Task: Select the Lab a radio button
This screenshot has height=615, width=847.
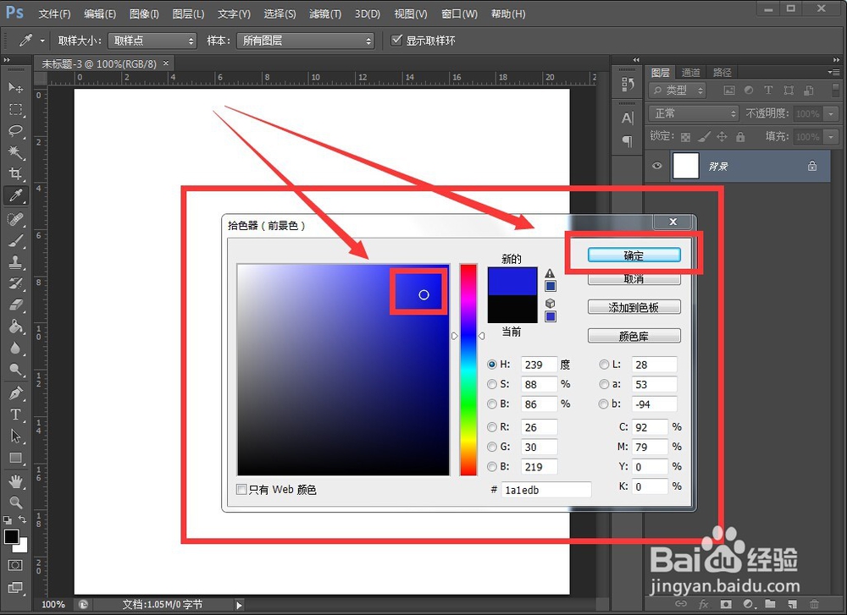Action: [603, 384]
